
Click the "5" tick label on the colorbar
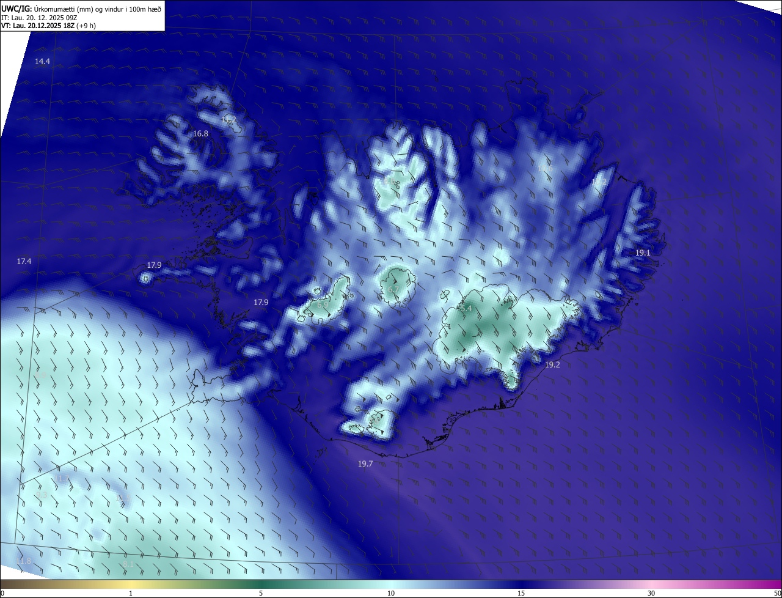point(261,593)
